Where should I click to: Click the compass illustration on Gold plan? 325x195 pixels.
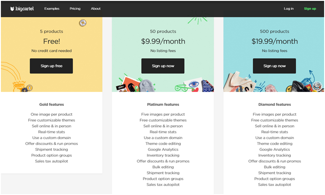click(82, 23)
